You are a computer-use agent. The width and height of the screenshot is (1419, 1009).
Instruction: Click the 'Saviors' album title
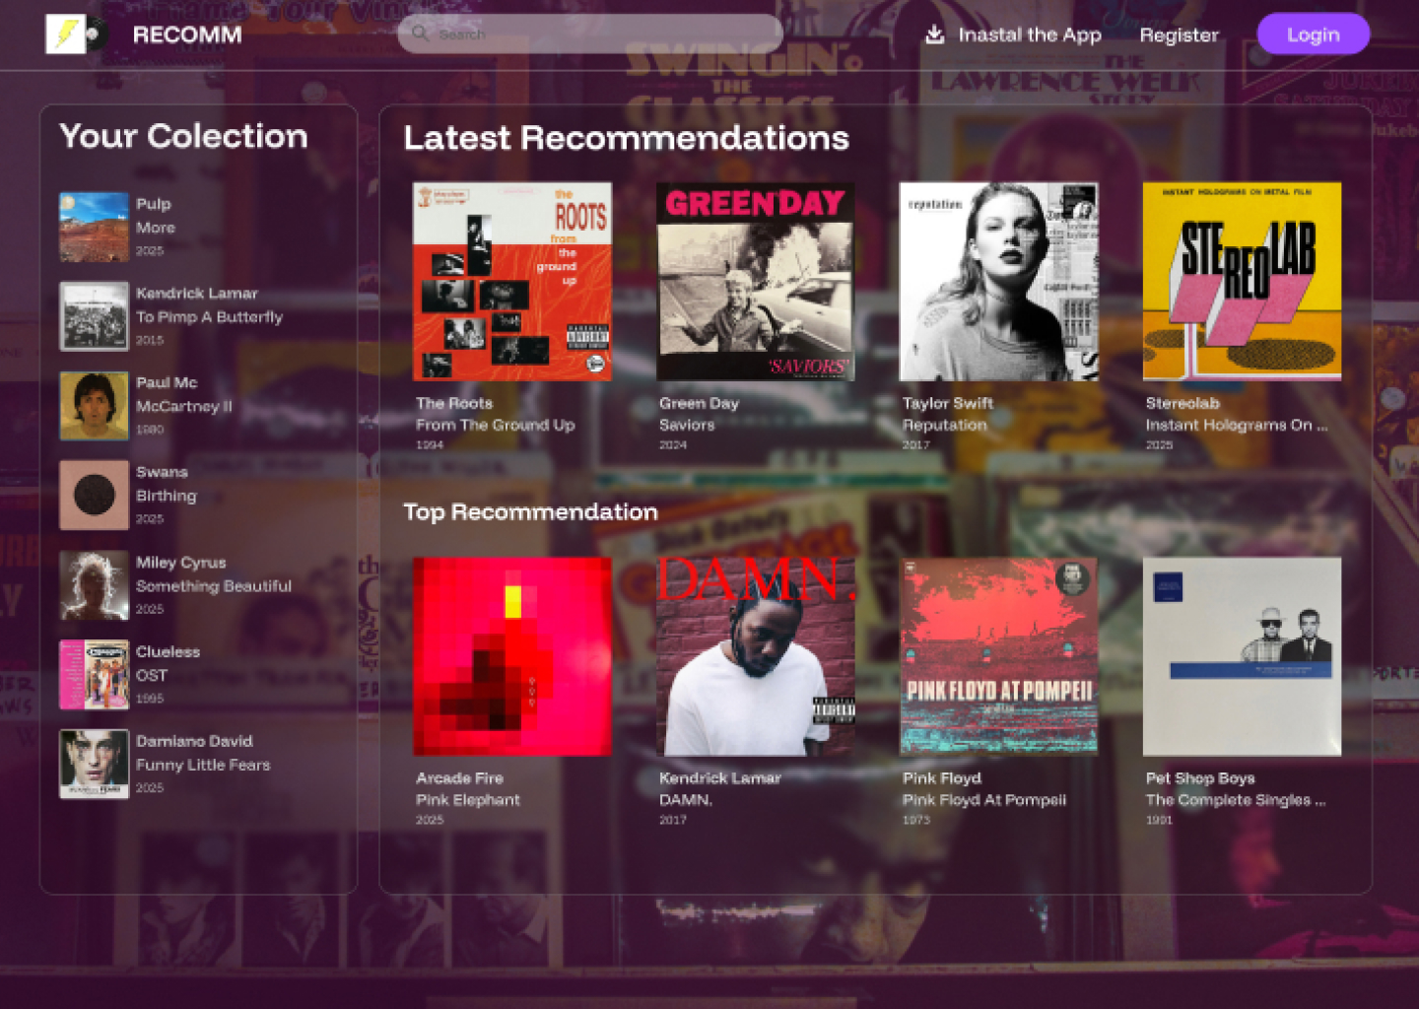(687, 425)
